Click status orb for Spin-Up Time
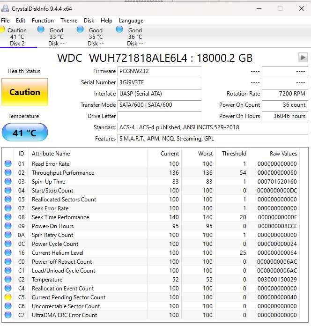The image size is (311, 326). click(8, 182)
